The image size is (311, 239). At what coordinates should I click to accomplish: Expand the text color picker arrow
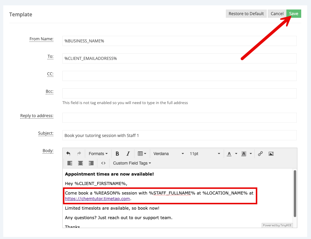point(236,154)
